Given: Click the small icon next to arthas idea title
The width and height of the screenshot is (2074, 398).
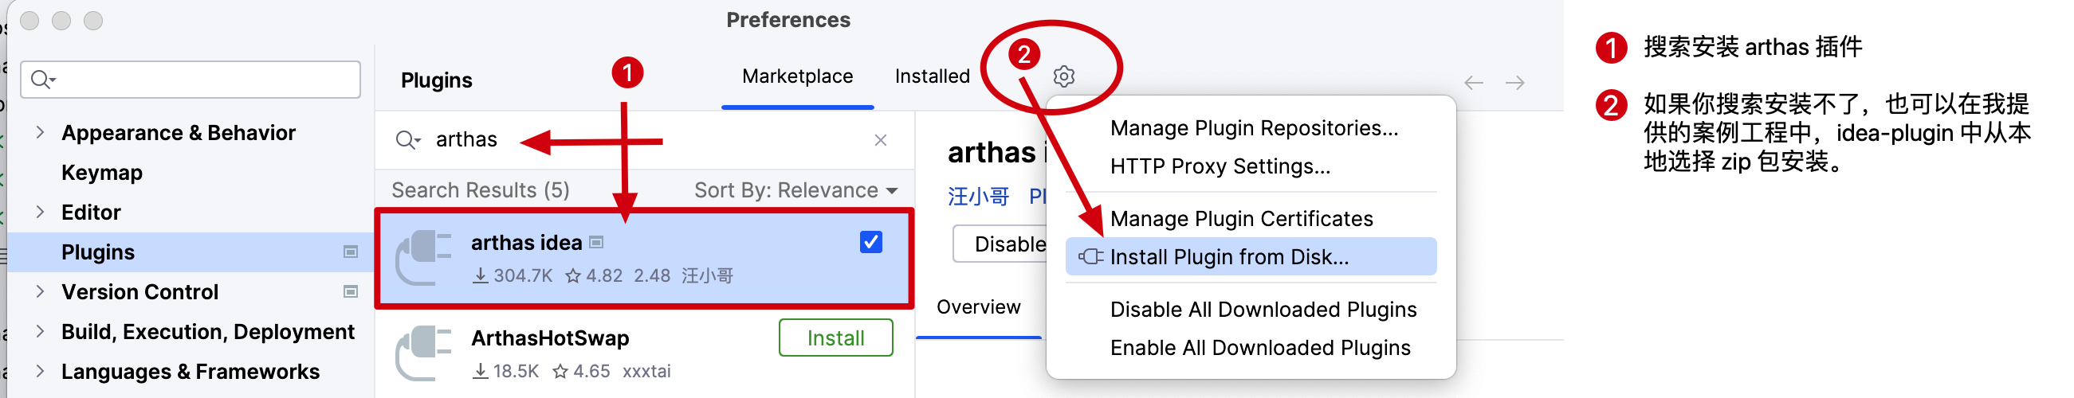Looking at the screenshot, I should click(x=595, y=243).
